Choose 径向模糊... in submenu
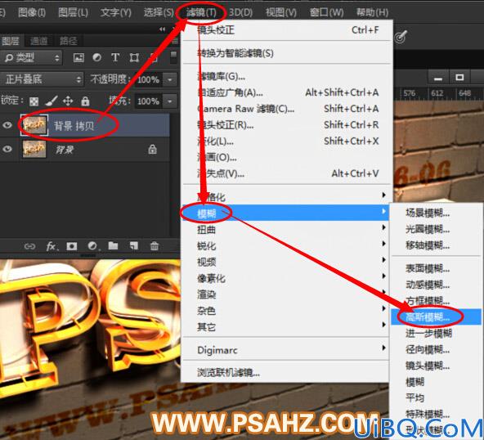 (436, 349)
